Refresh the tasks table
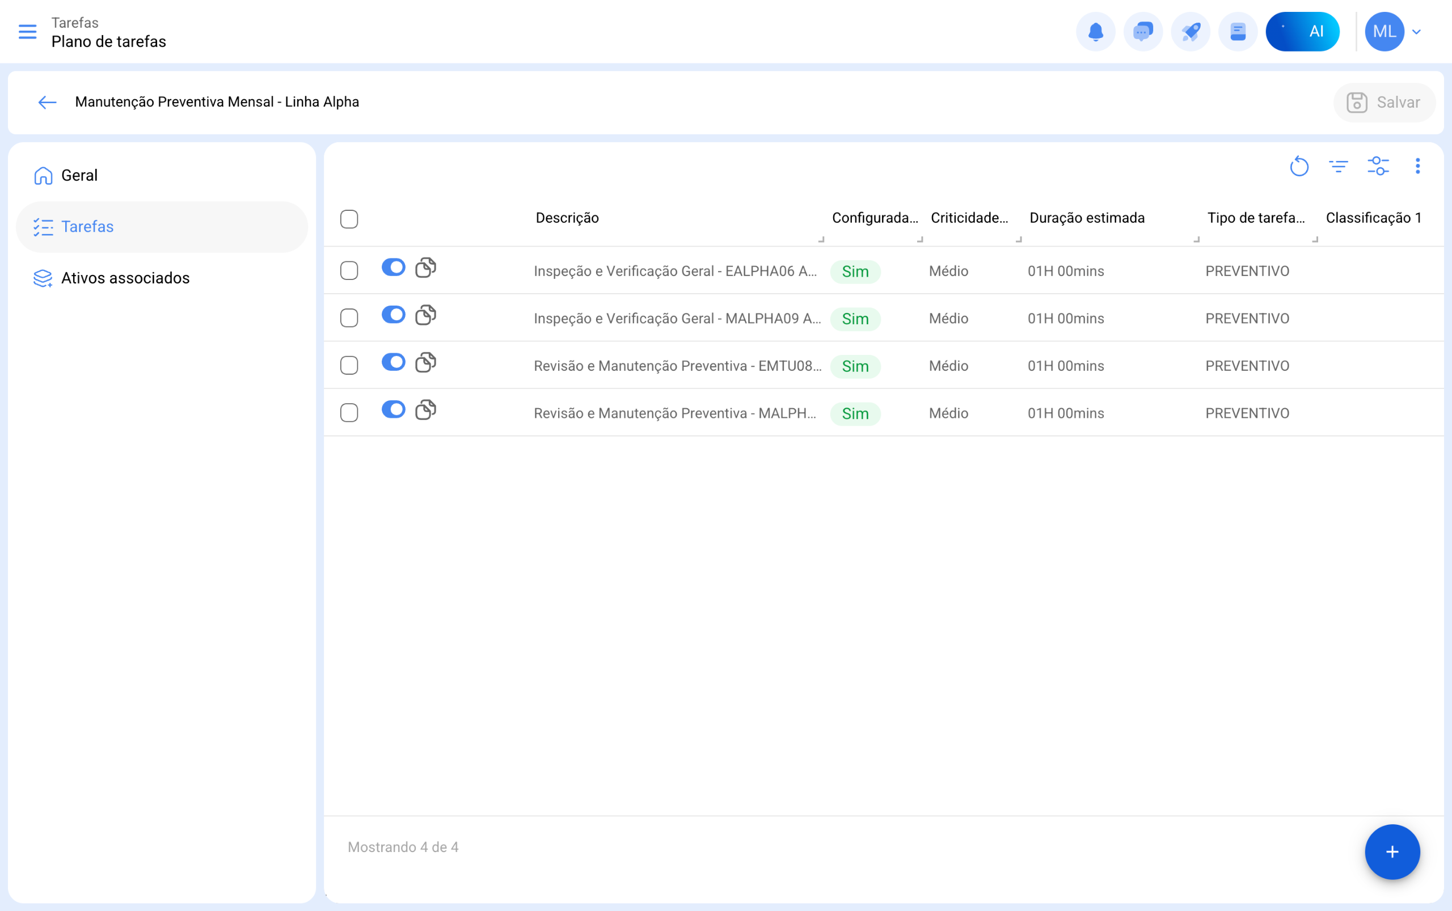This screenshot has height=911, width=1452. tap(1299, 166)
